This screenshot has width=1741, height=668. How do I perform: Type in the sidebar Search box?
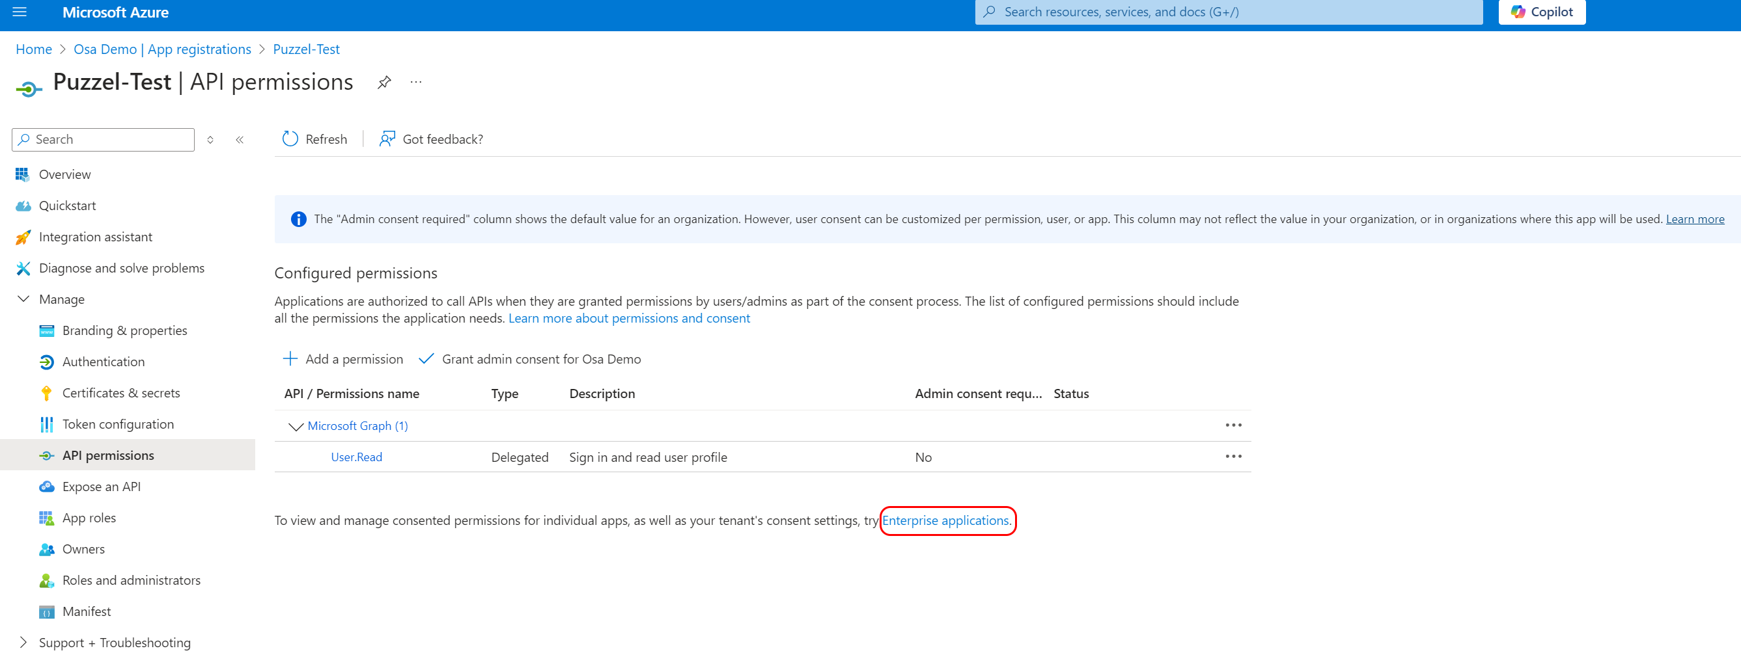coord(103,139)
